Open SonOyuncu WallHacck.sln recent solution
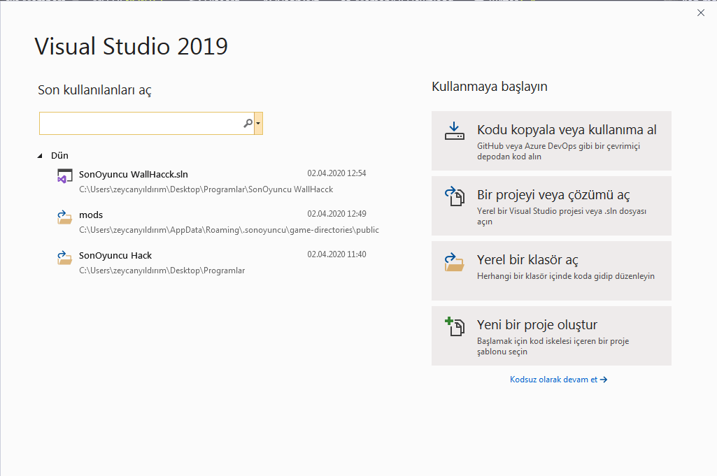 [213, 181]
